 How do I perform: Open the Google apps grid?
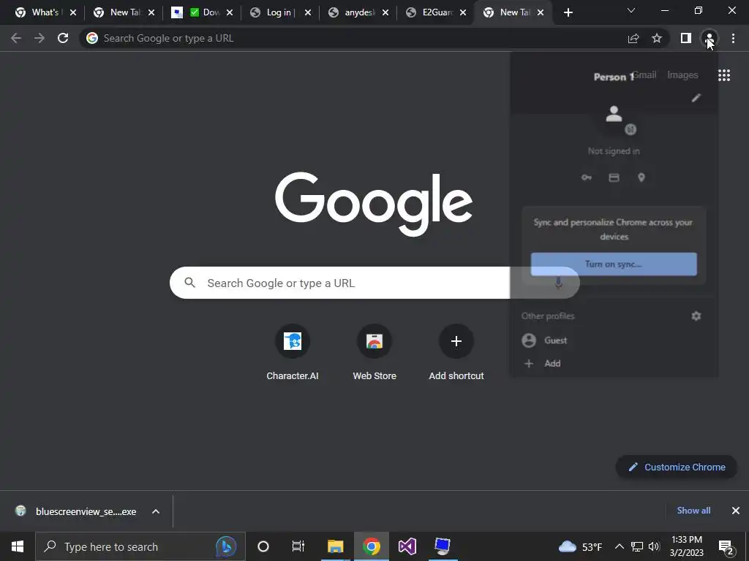click(x=724, y=75)
